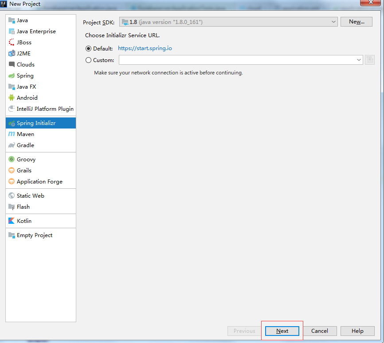
Task: Expand the Custom URL dropdown arrow
Action: pos(359,60)
